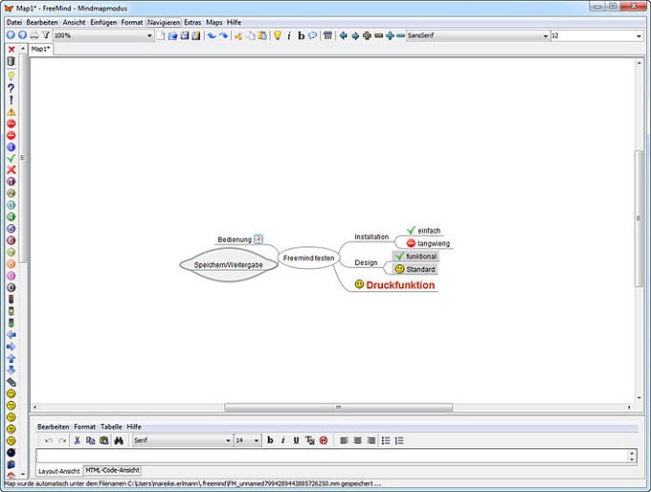Switch to Layout-Ansicht tab
651x492 pixels.
(x=59, y=471)
